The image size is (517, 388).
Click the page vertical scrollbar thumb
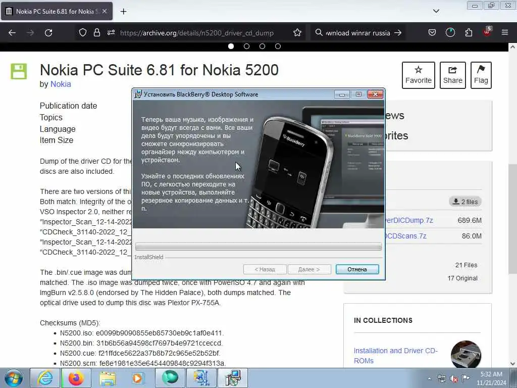pos(512,218)
